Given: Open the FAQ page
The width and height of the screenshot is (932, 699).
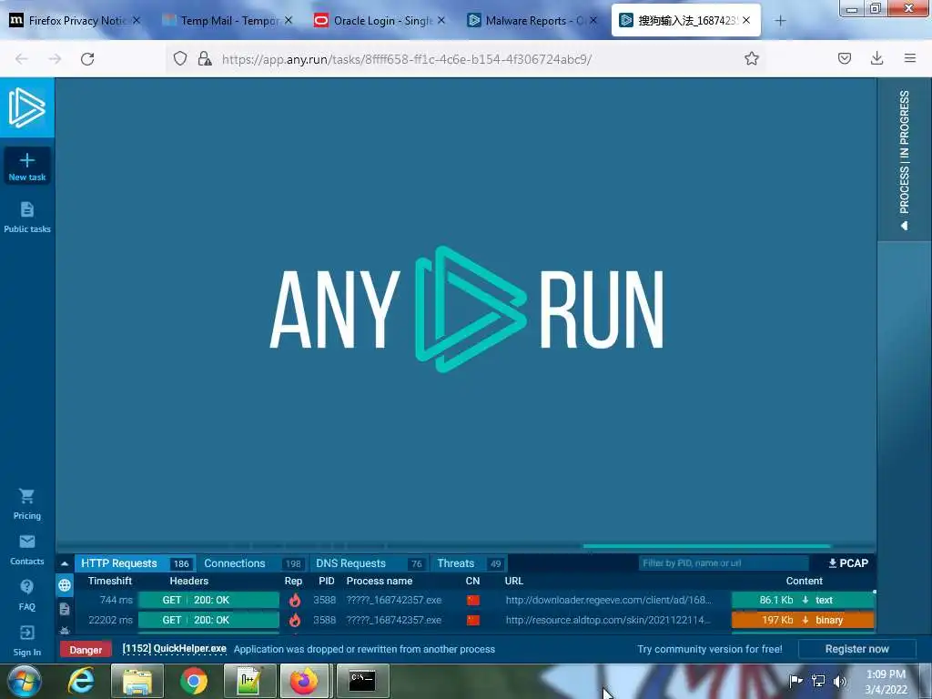Looking at the screenshot, I should pos(26,595).
